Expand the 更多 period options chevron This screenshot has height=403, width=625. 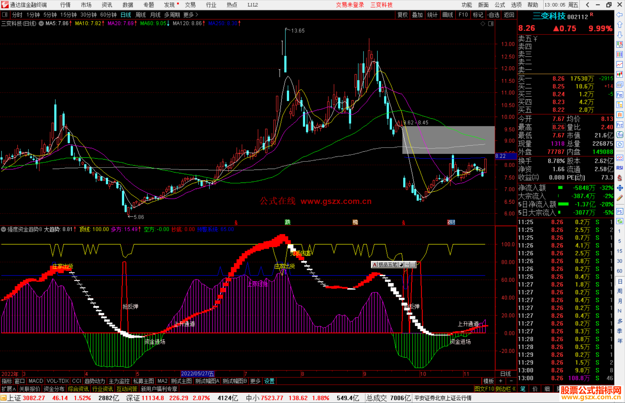pyautogui.click(x=197, y=15)
